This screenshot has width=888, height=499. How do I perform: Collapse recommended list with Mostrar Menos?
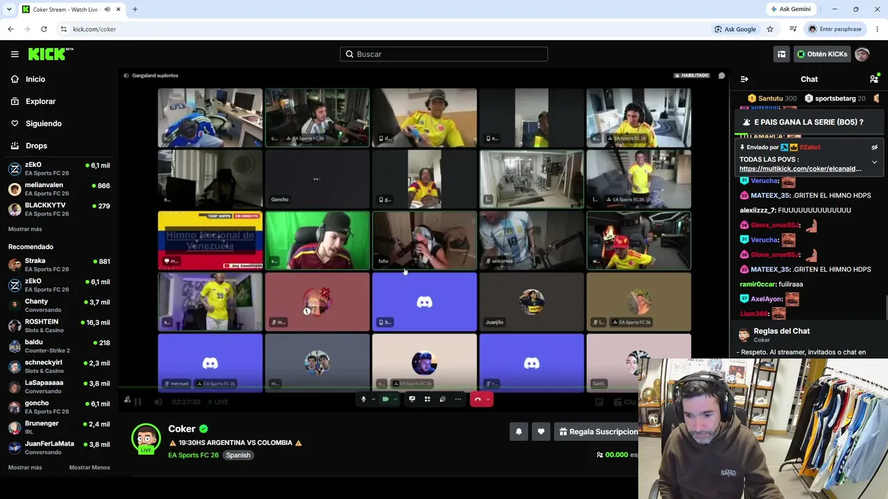89,468
